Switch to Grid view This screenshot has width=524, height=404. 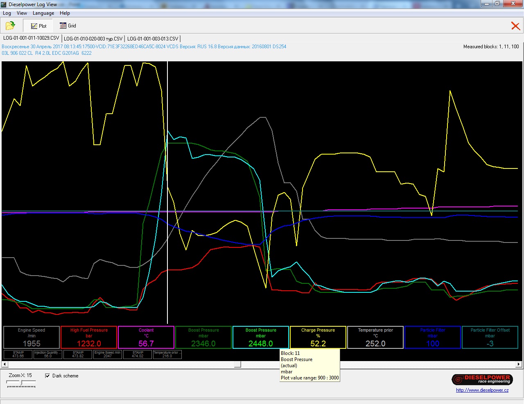68,26
